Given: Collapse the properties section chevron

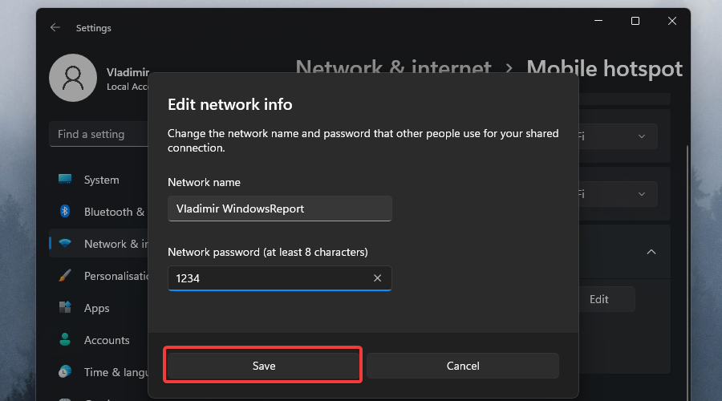Looking at the screenshot, I should click(651, 252).
